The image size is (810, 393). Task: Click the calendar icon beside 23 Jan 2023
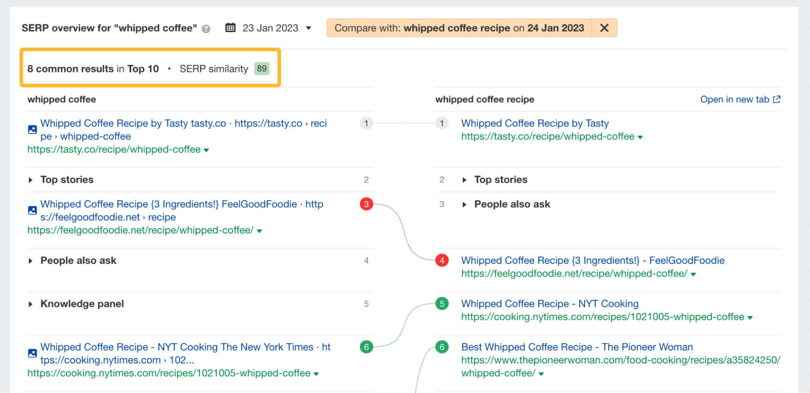(x=230, y=28)
